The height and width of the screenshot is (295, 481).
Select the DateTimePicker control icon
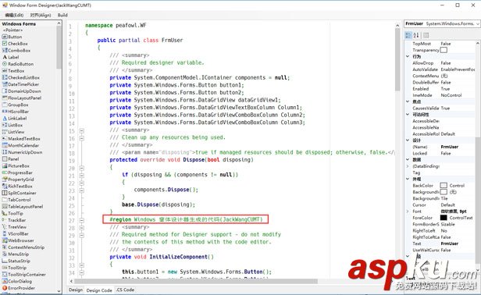[5, 84]
